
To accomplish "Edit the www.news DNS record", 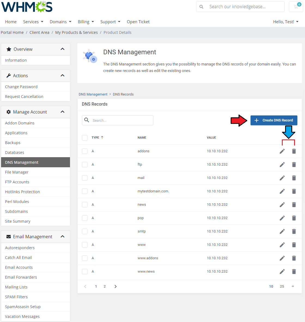I will (282, 272).
